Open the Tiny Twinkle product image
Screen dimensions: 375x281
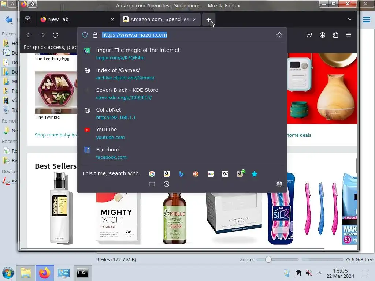(x=56, y=93)
